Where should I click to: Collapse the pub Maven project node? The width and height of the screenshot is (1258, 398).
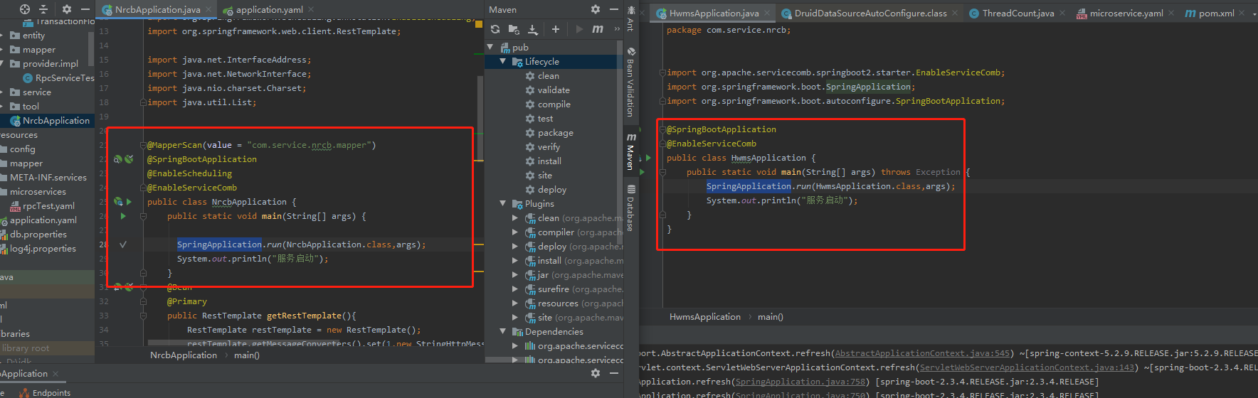tap(490, 47)
